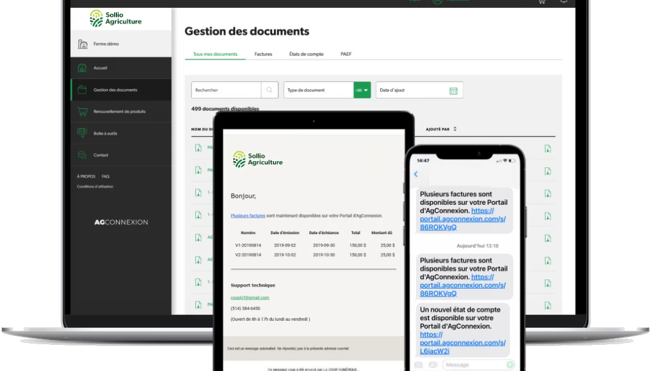Tap the green send arrow button on phone
Viewport: 662px width, 371px height.
510,365
